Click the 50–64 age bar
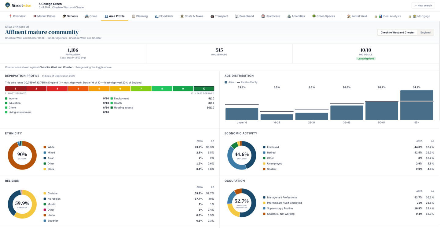440x228 pixels. (382, 111)
